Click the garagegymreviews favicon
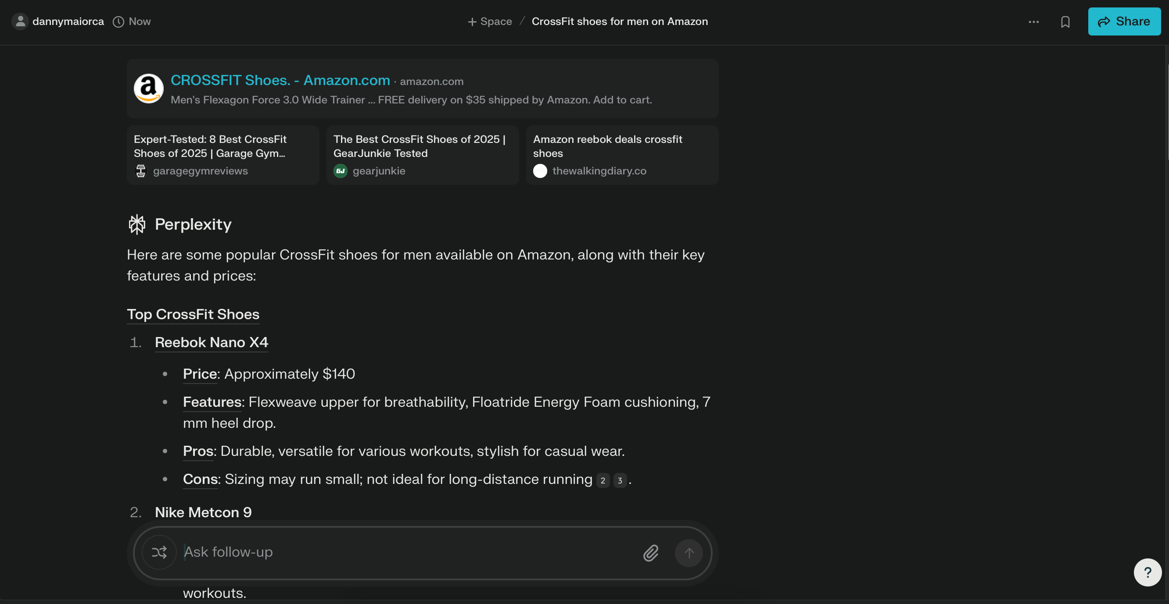The width and height of the screenshot is (1169, 604). [141, 171]
